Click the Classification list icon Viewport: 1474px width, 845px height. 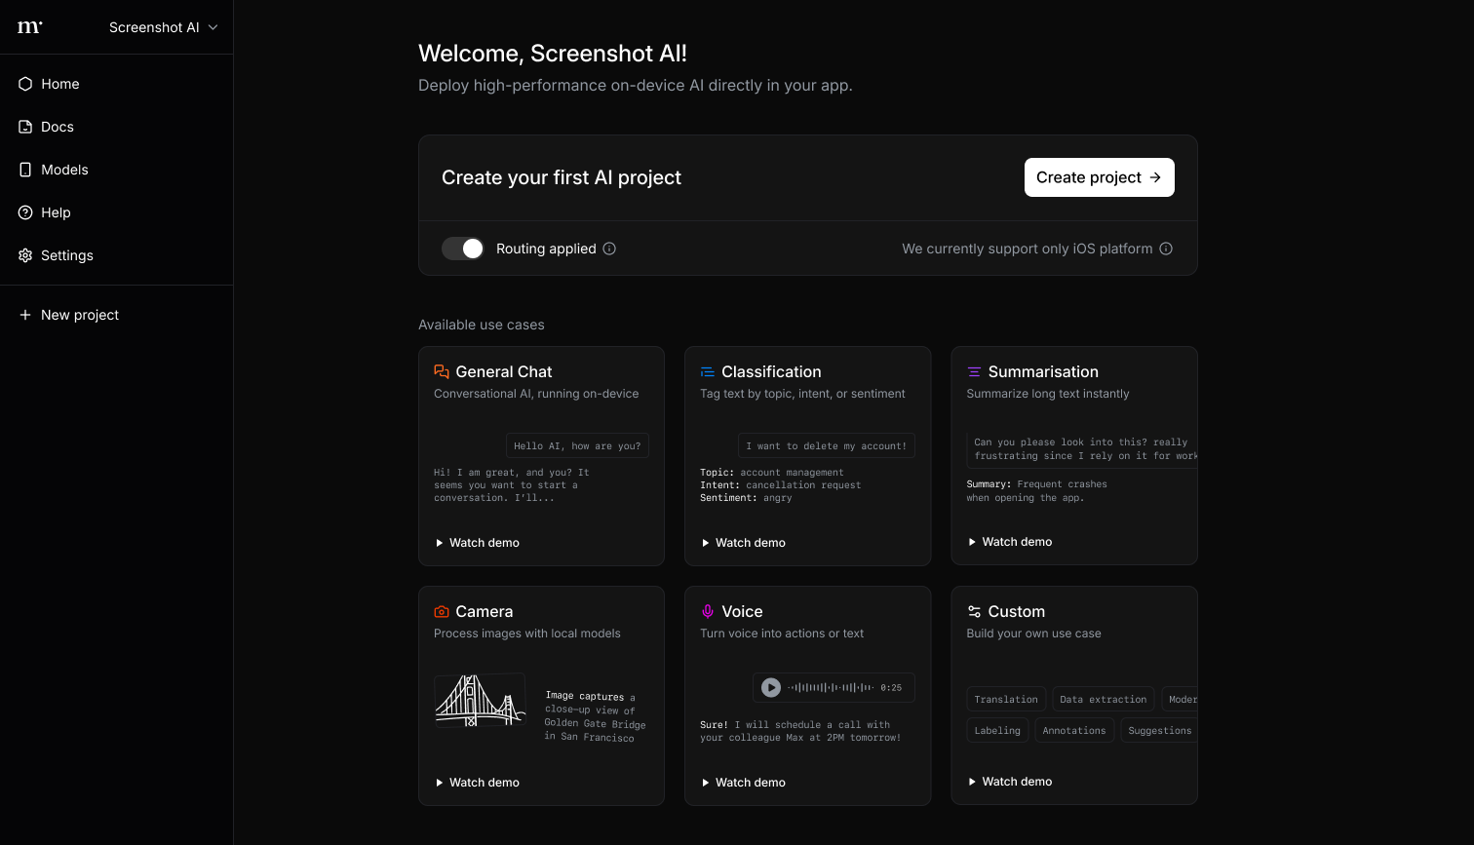[708, 371]
